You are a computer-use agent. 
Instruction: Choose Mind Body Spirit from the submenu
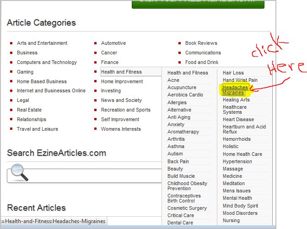[x=240, y=206]
